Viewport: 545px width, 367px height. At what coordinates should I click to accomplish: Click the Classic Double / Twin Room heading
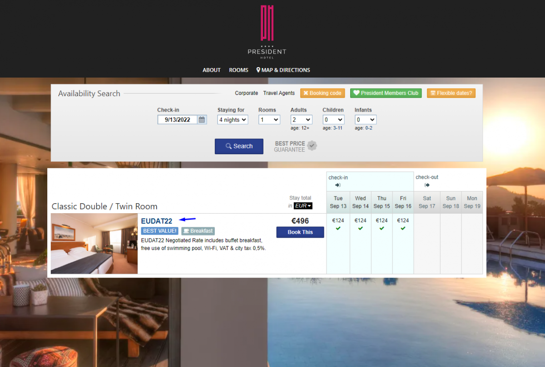104,206
